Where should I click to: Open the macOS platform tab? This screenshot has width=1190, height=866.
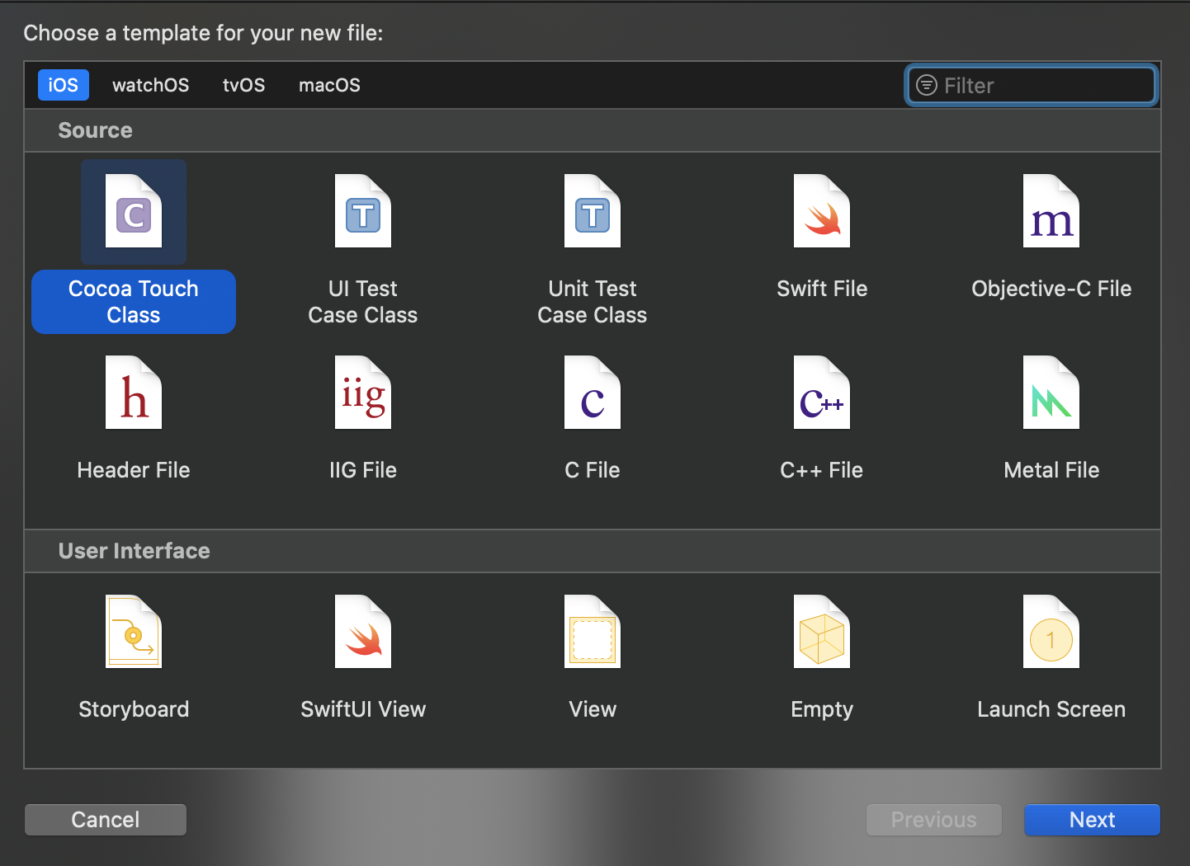click(329, 85)
